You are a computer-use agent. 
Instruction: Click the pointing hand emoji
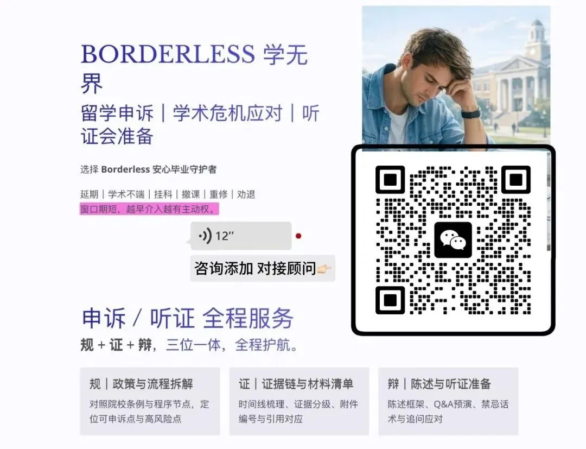(x=324, y=268)
